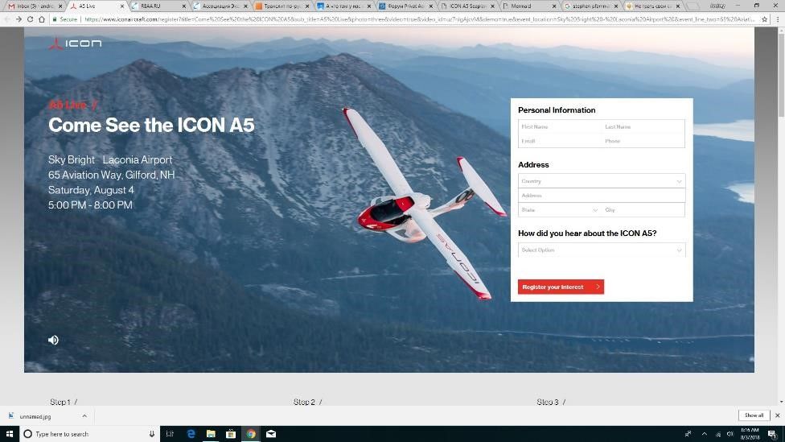Open the Windows Start menu
The height and width of the screenshot is (442, 785).
coord(9,434)
